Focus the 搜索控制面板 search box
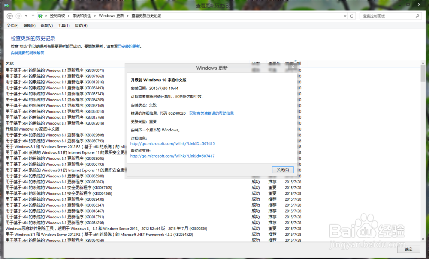The height and width of the screenshot is (259, 429). pos(387,16)
